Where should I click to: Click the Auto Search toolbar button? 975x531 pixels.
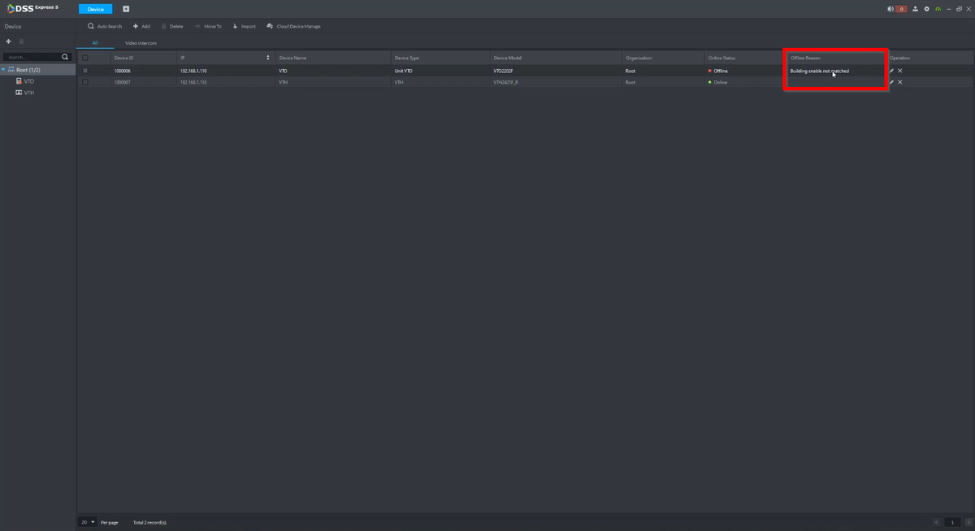105,26
